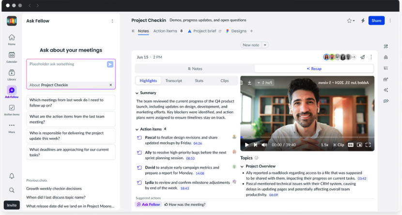Click the lightning bolt automation icon

363,21
